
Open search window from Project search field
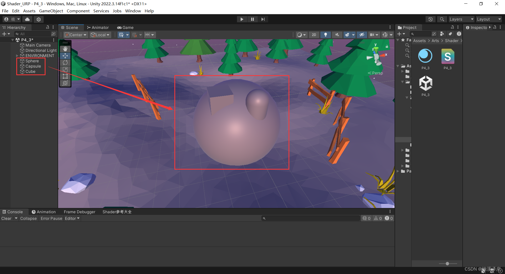(434, 34)
